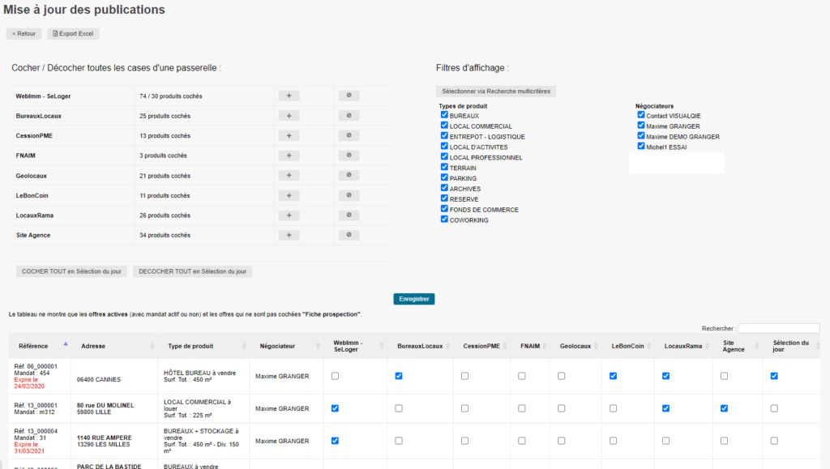Uncheck all LeBonCoin products with circle icon
Screen dimensions: 830x469
pos(348,195)
